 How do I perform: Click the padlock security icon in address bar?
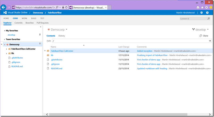coord(63,7)
